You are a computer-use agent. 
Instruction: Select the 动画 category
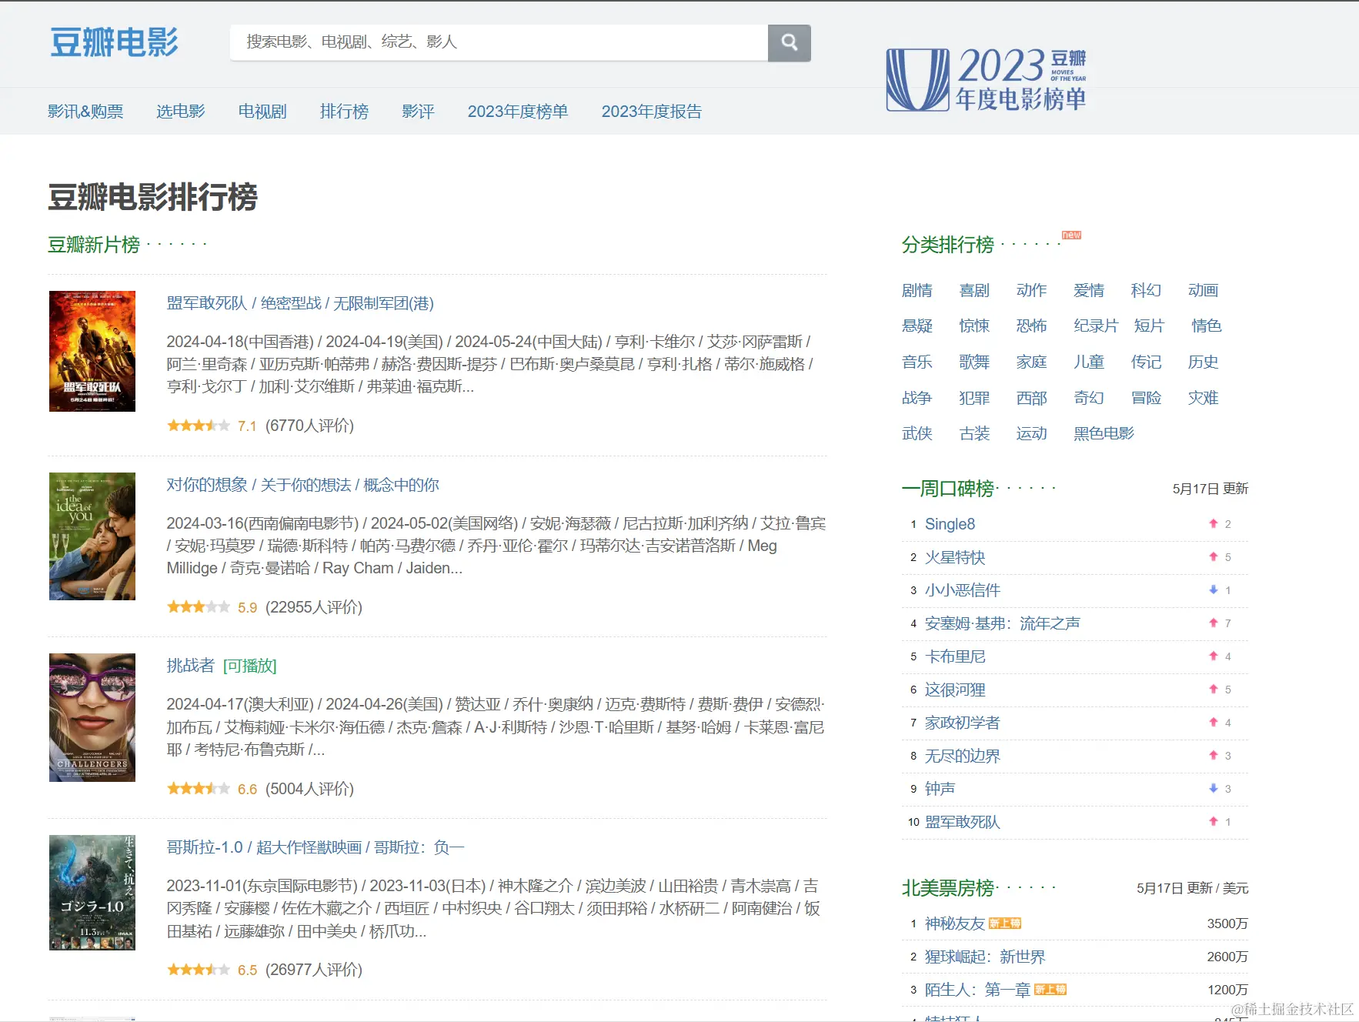(1204, 290)
